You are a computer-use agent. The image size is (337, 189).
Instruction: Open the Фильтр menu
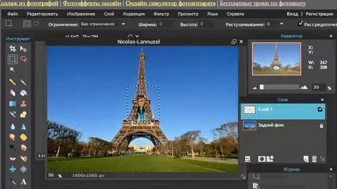click(161, 14)
